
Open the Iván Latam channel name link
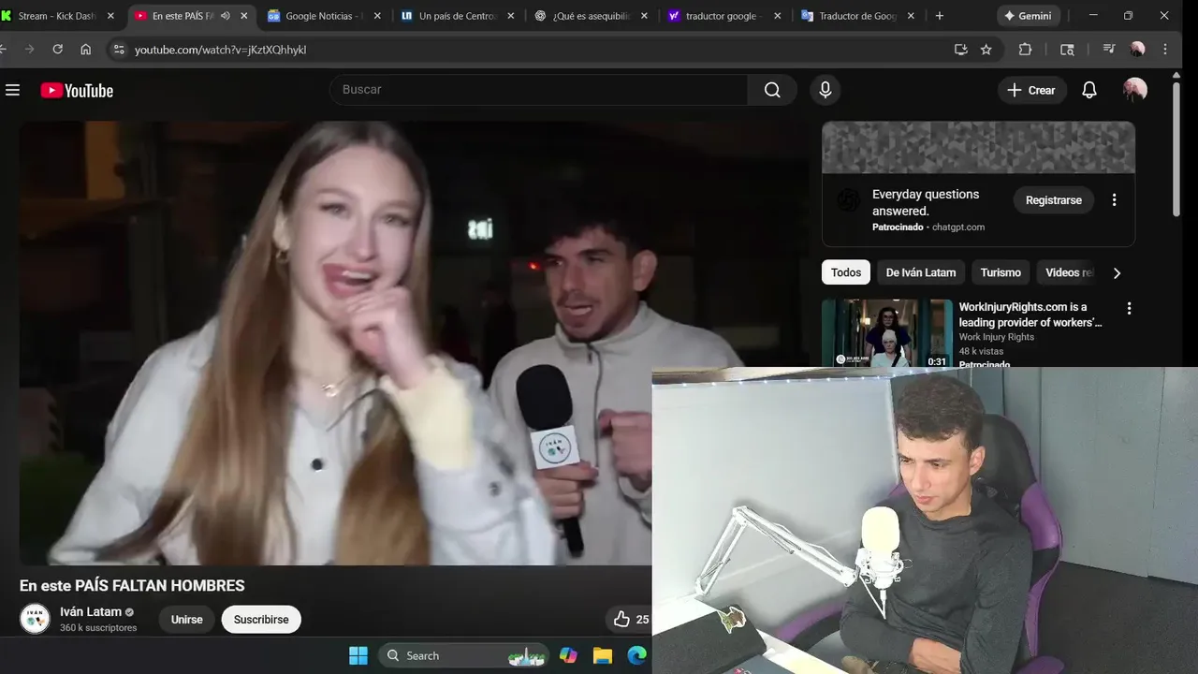91,612
